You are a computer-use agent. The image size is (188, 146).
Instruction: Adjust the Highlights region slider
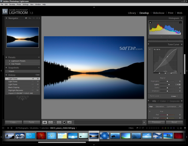coord(167,81)
